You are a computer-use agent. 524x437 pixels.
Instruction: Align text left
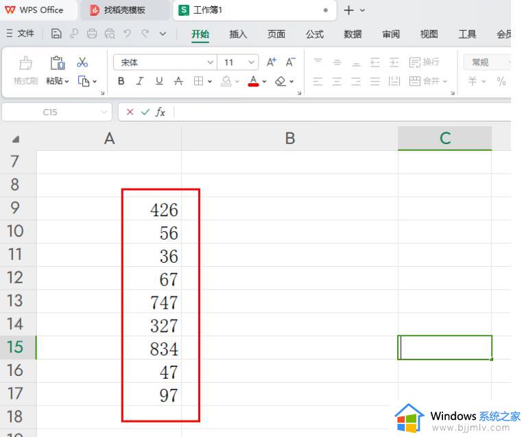tap(318, 81)
